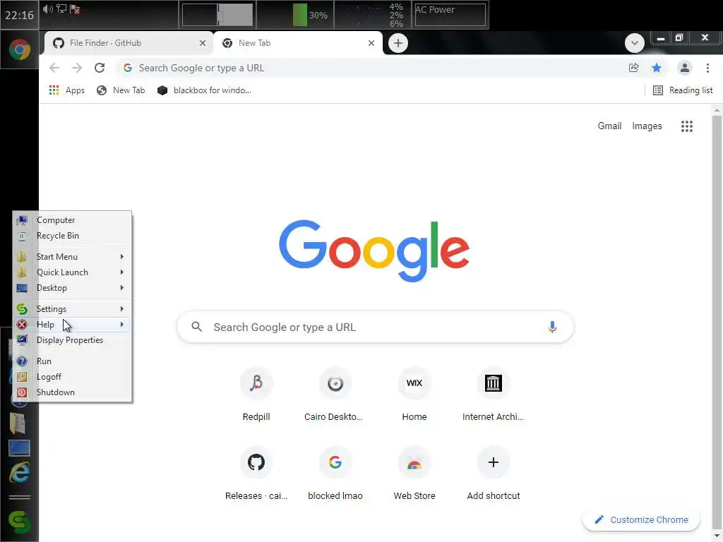Viewport: 723px width, 542px height.
Task: Open the Images link
Action: click(x=647, y=126)
